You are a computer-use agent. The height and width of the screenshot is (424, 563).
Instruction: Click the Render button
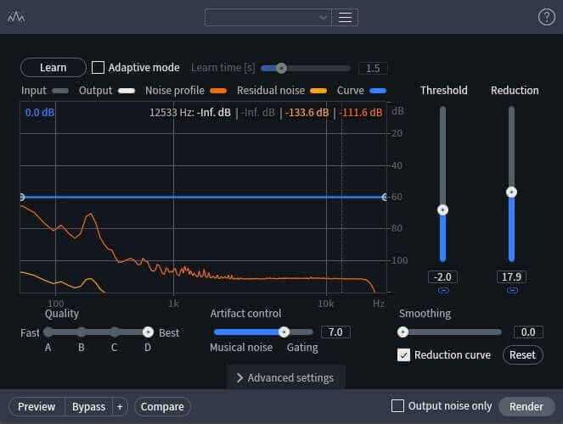point(526,406)
